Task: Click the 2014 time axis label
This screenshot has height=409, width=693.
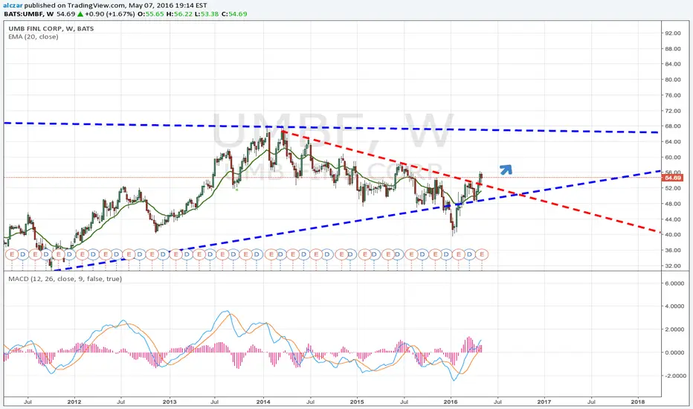Action: click(x=263, y=402)
